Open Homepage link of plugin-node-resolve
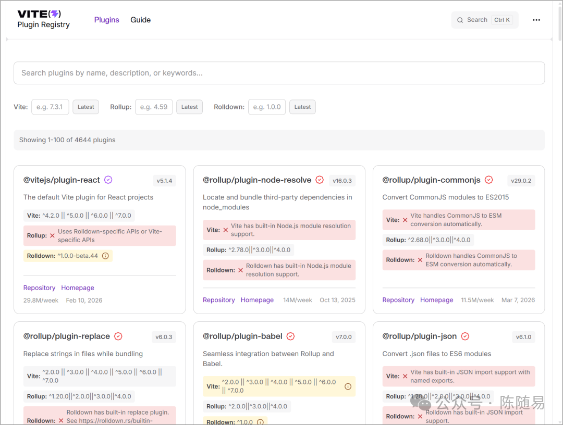 (x=257, y=300)
